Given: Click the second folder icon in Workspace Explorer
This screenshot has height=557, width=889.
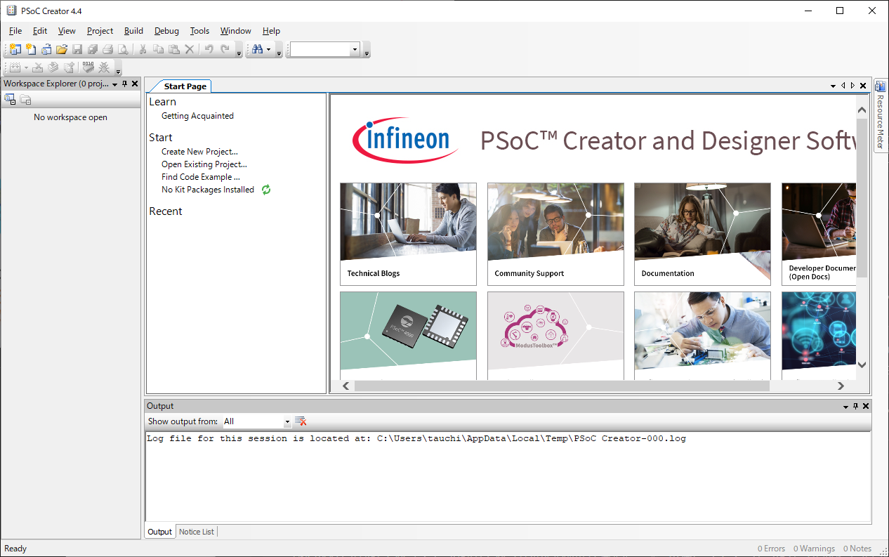Looking at the screenshot, I should (x=25, y=100).
